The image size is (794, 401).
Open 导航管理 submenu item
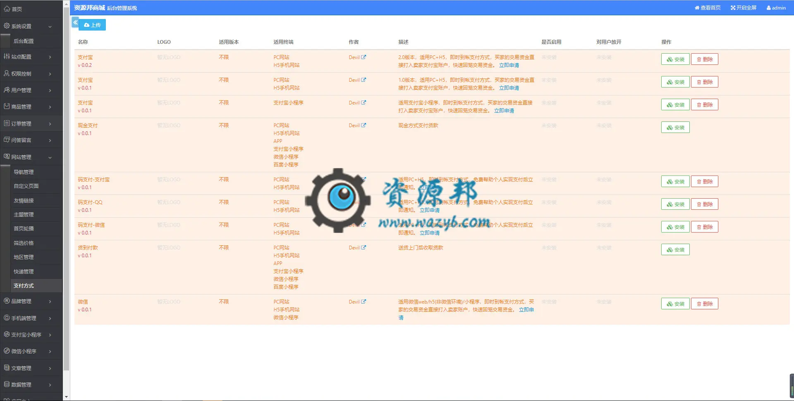(36, 172)
